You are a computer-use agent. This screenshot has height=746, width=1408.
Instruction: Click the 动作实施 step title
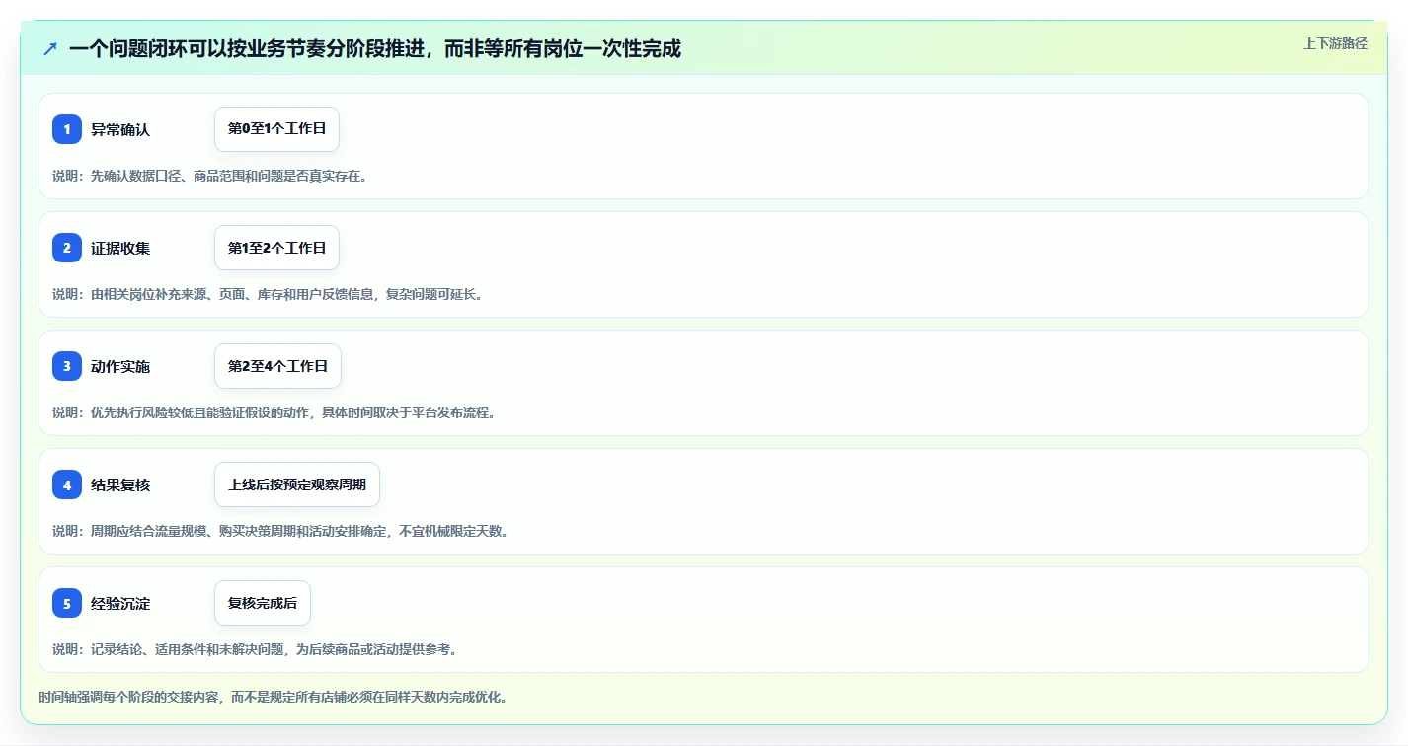[x=120, y=366]
